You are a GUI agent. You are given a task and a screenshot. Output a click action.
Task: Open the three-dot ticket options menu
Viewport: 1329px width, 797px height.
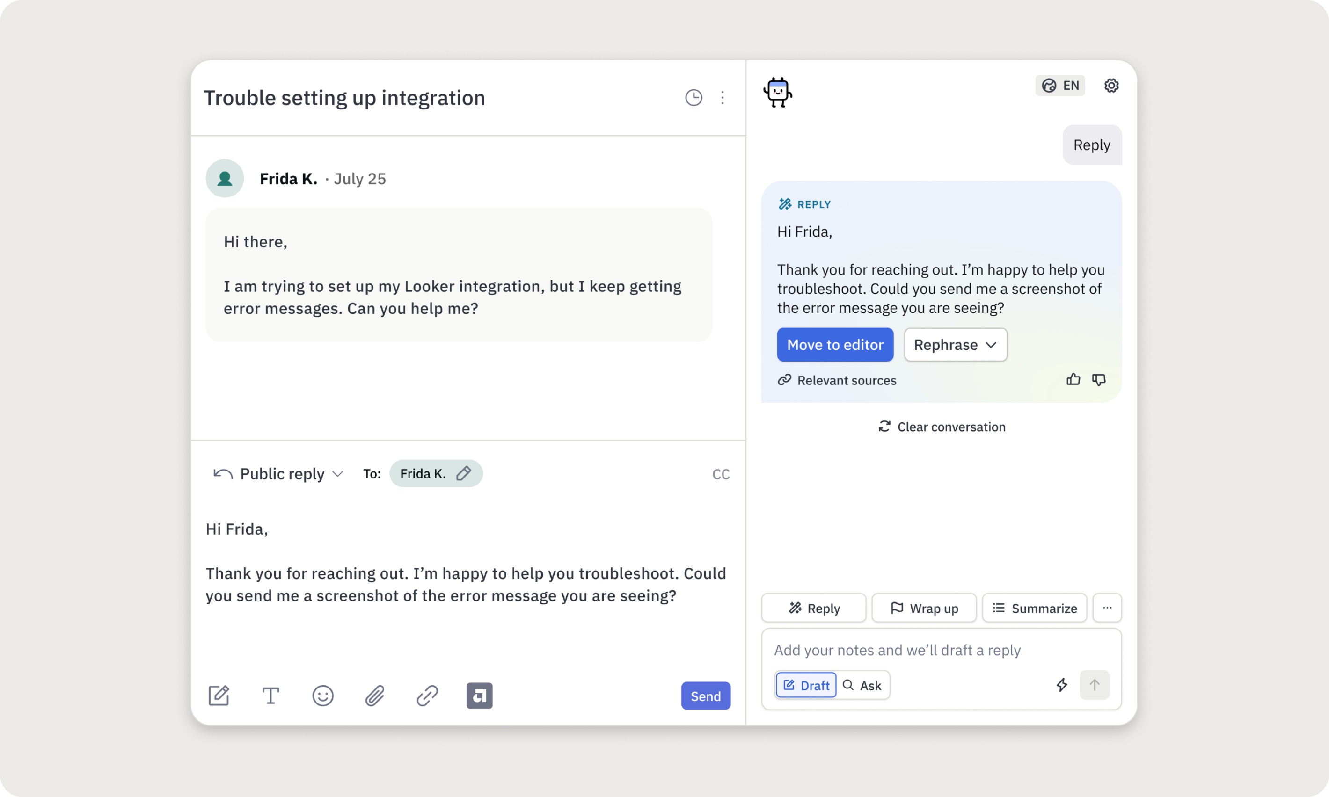tap(723, 98)
